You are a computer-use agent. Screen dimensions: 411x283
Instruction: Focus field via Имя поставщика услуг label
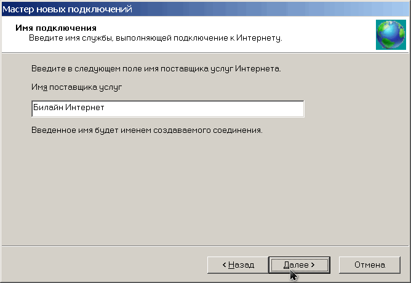point(76,87)
